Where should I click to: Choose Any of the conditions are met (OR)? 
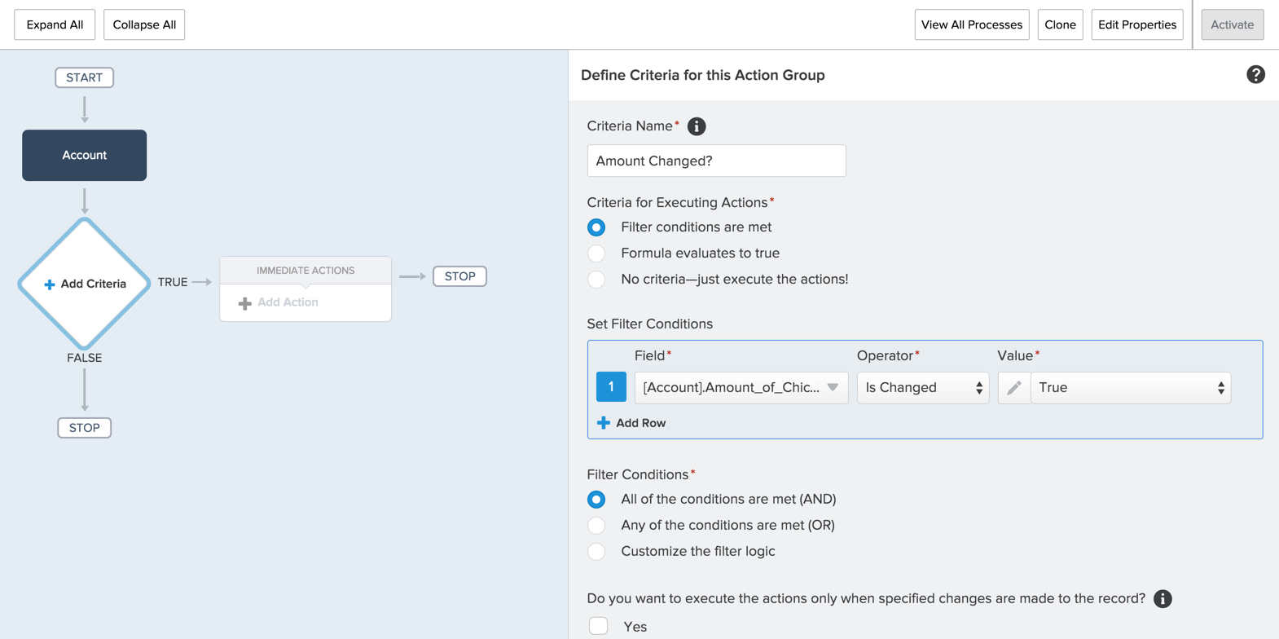596,526
